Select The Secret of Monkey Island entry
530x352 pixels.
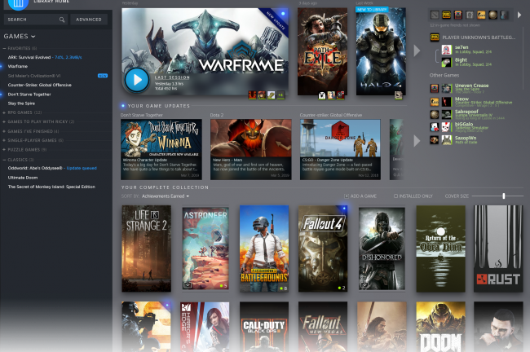click(51, 187)
